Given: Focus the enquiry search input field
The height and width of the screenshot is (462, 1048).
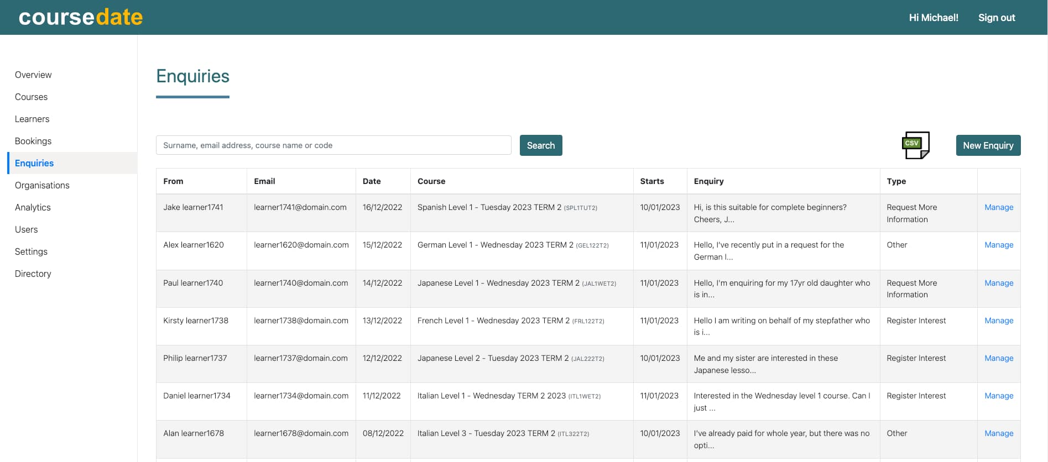Looking at the screenshot, I should click(333, 145).
